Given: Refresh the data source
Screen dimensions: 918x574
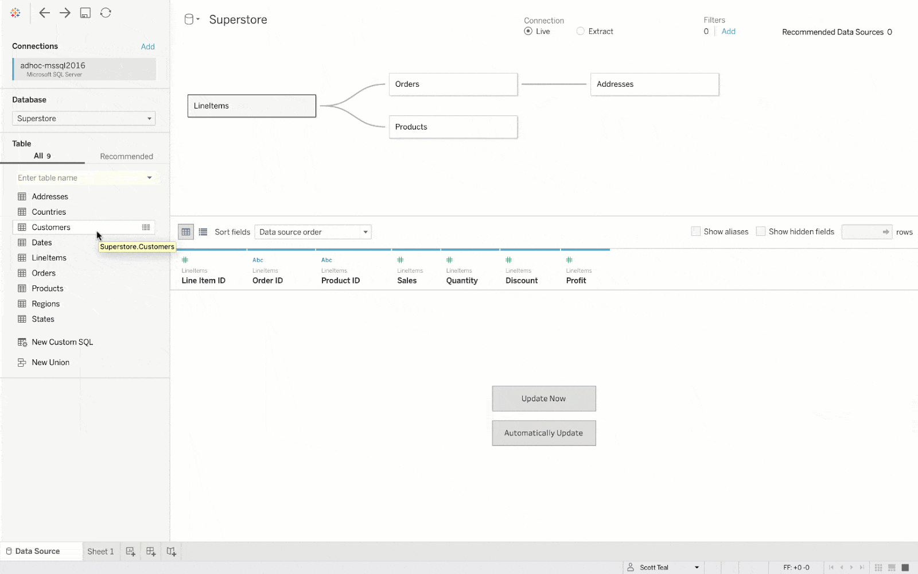Looking at the screenshot, I should tap(106, 13).
